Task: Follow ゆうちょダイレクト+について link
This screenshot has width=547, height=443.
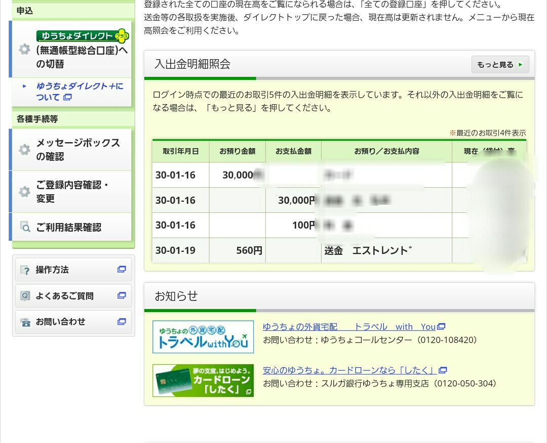Action: [x=80, y=91]
